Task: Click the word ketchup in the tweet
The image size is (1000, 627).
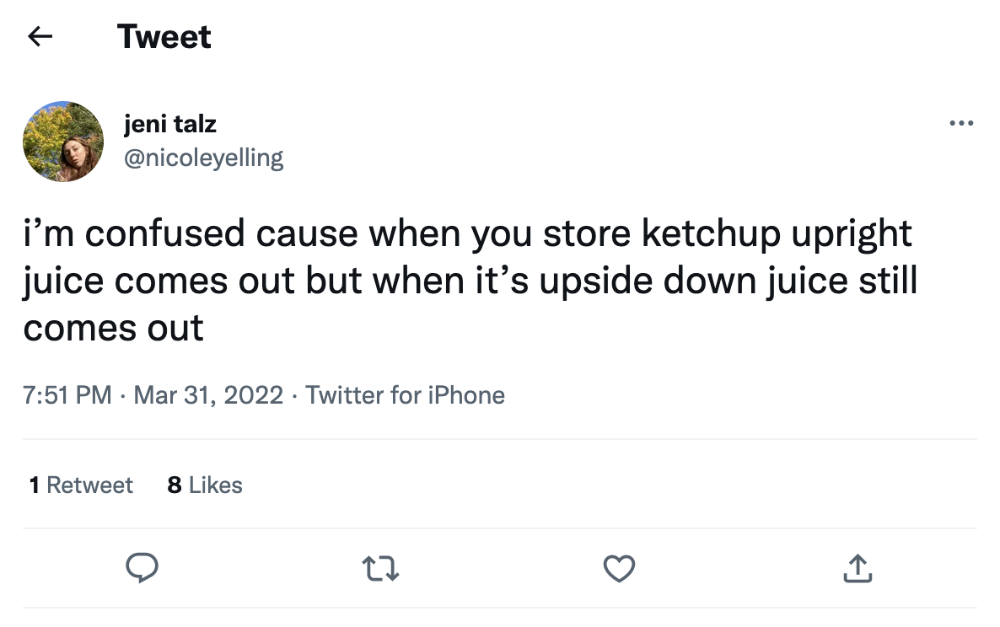Action: tap(711, 234)
